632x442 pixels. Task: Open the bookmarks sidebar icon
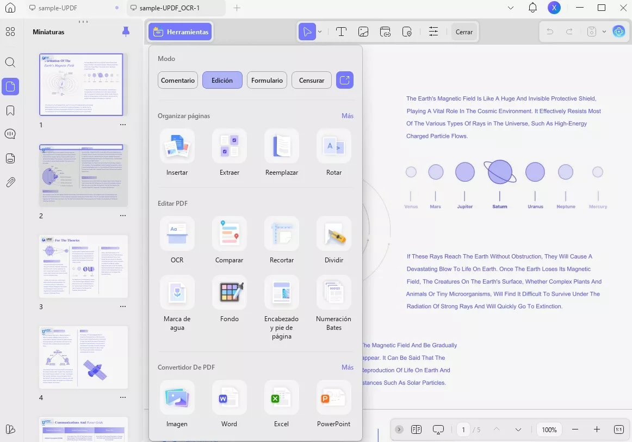pos(10,111)
